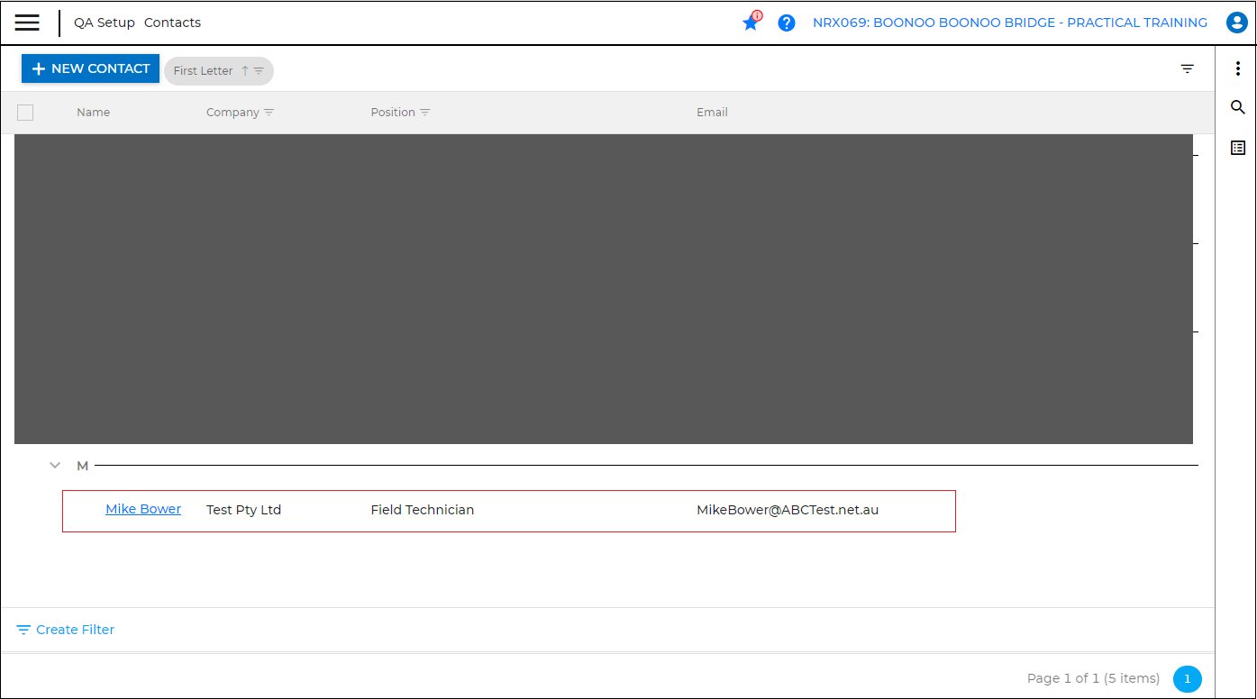Click the New Contact button

(x=90, y=68)
